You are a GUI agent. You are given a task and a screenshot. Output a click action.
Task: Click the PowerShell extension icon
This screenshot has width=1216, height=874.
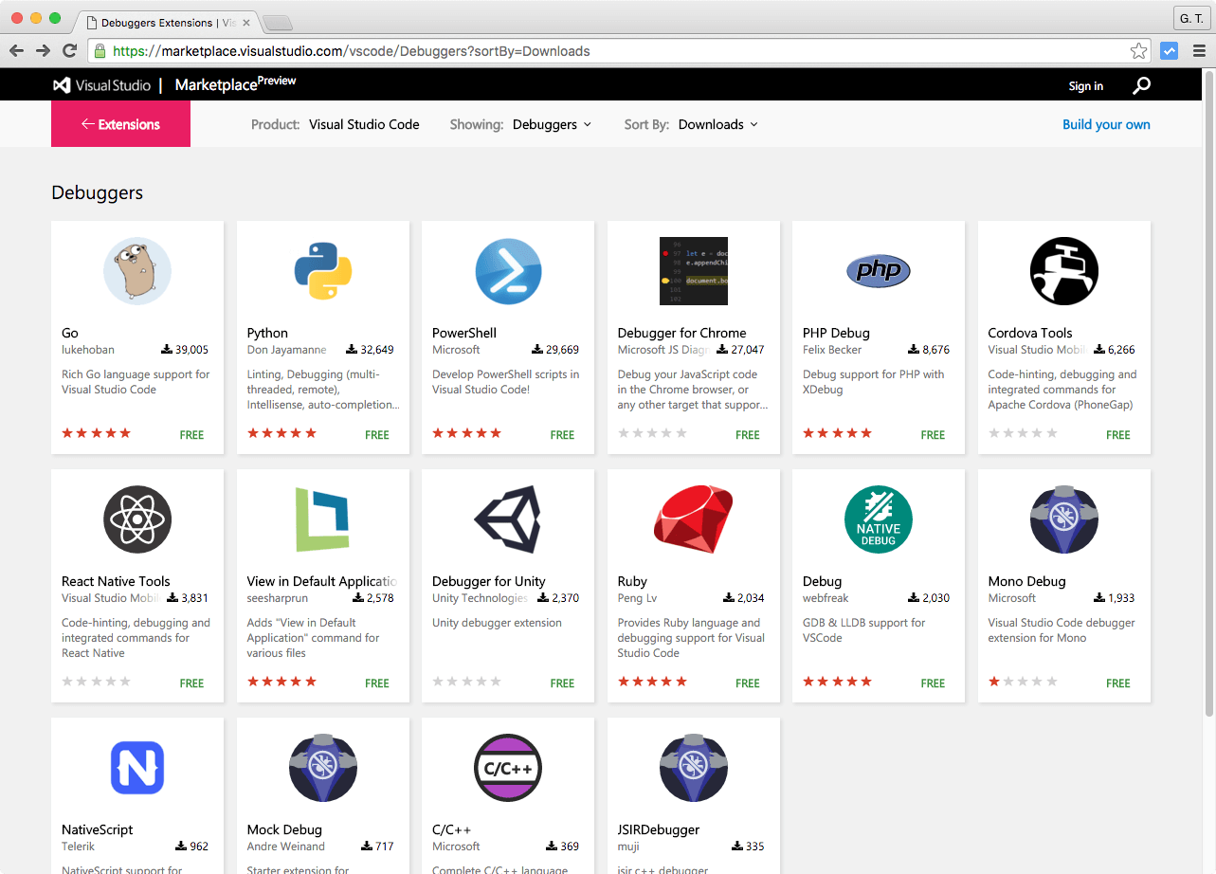coord(508,271)
